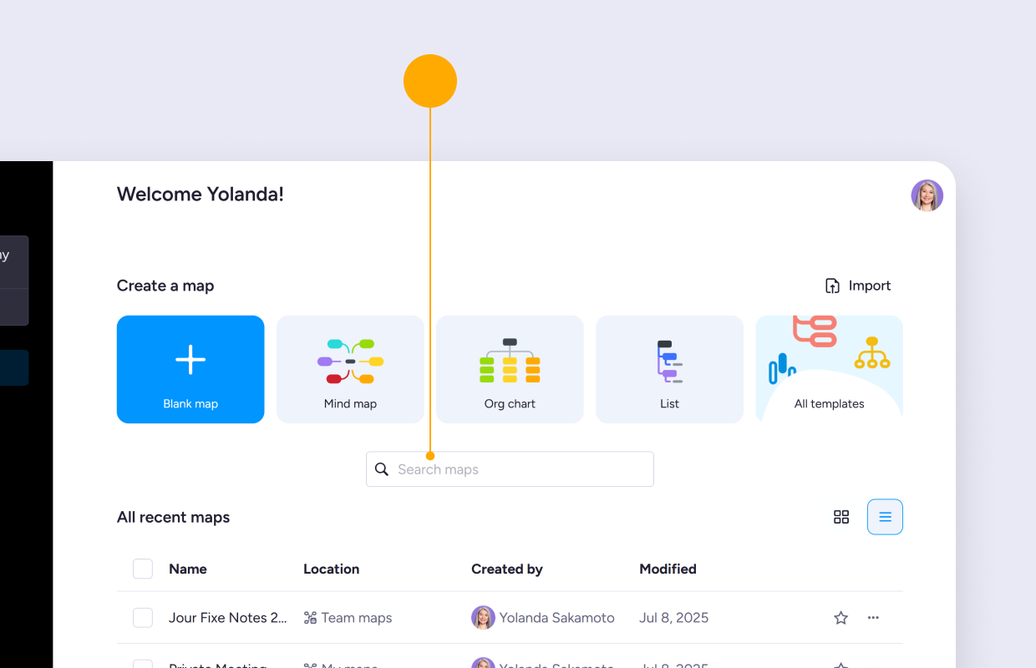Create a Blank map
Viewport: 1036px width, 668px height.
coord(190,369)
